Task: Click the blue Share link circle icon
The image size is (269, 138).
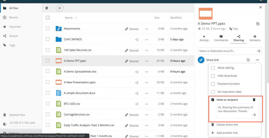Action: 201,60
